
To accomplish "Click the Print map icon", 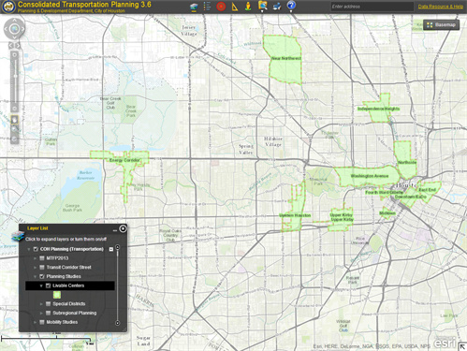I will pyautogui.click(x=277, y=7).
